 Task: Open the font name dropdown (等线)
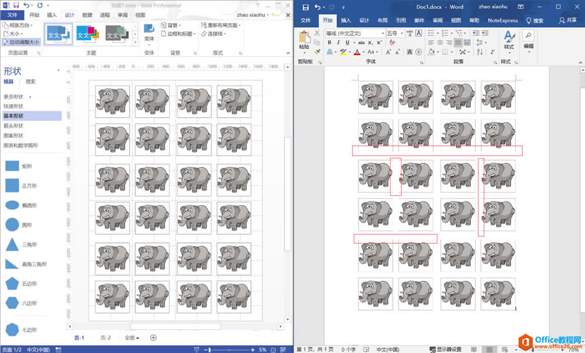point(354,33)
